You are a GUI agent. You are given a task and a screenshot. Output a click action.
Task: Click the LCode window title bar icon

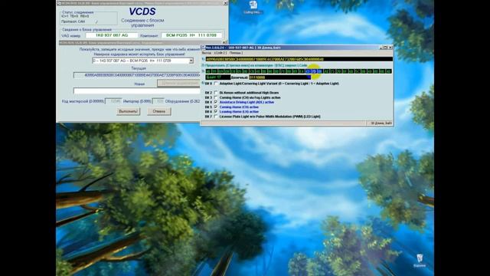pyautogui.click(x=204, y=48)
